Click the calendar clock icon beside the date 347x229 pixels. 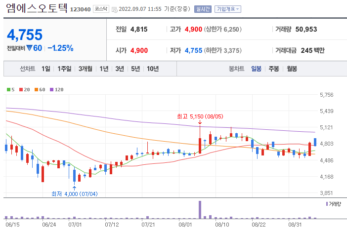click(x=114, y=9)
